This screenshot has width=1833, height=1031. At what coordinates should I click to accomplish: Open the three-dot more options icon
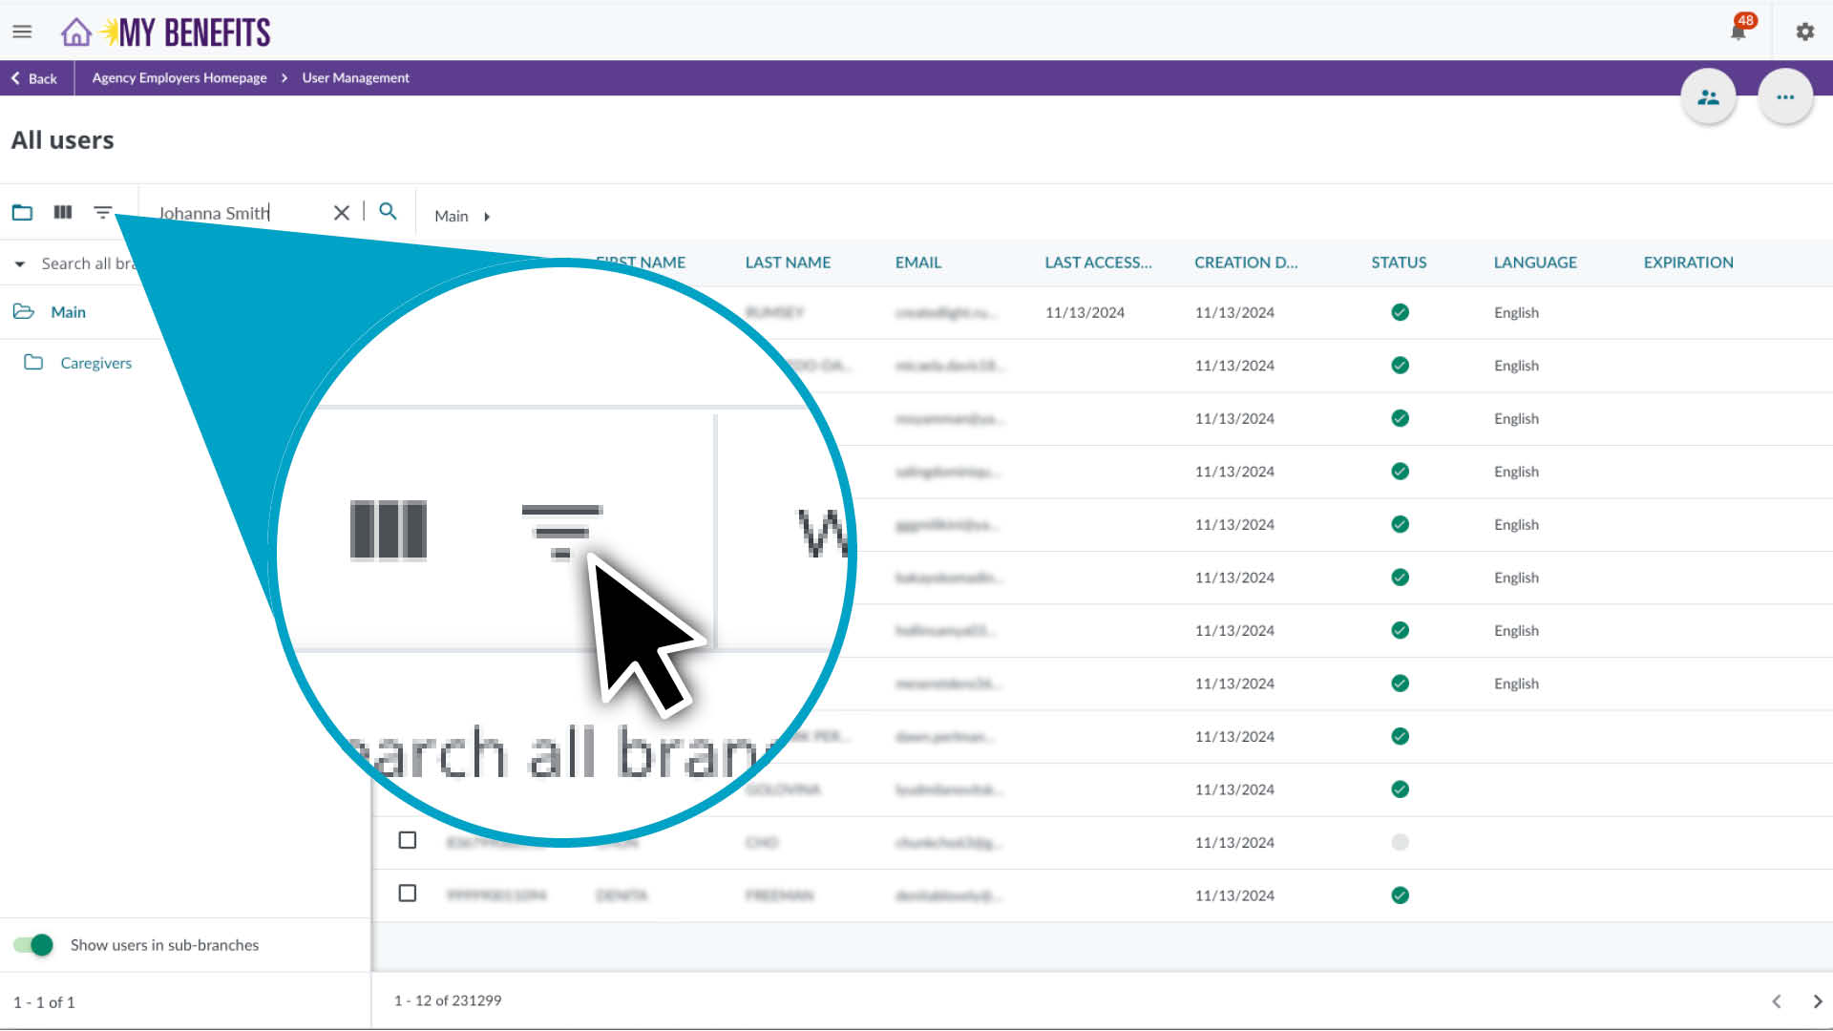pos(1785,95)
